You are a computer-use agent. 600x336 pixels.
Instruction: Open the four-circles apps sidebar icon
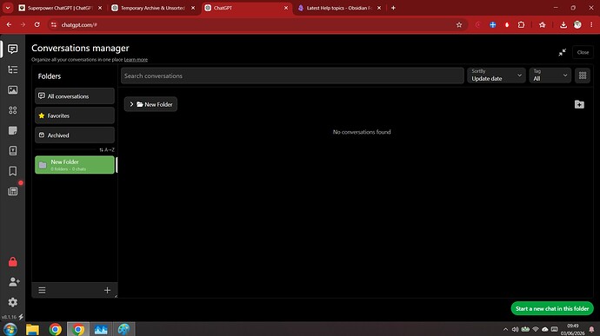(x=13, y=110)
